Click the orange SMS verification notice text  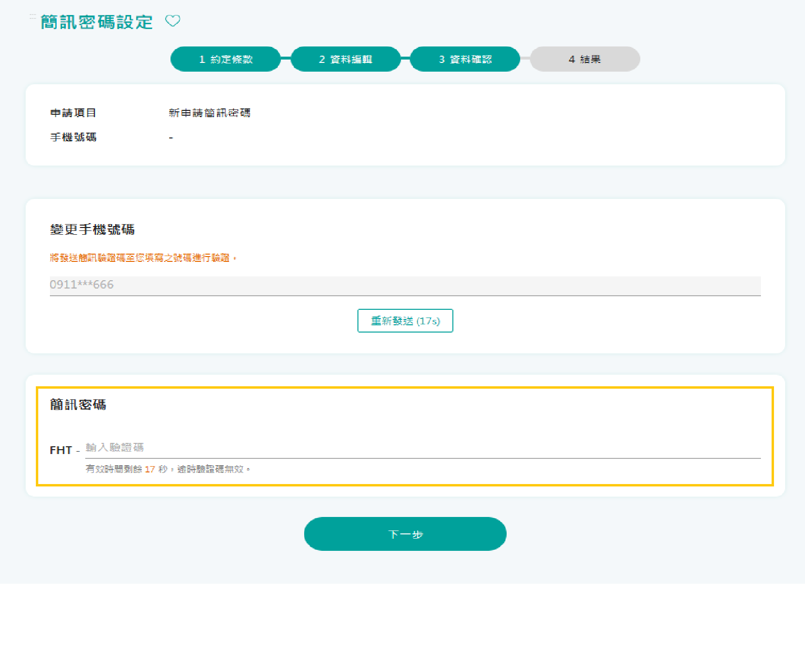point(143,258)
